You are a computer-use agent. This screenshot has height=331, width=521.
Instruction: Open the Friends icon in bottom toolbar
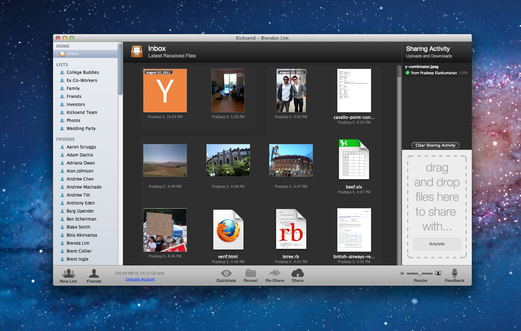[94, 274]
